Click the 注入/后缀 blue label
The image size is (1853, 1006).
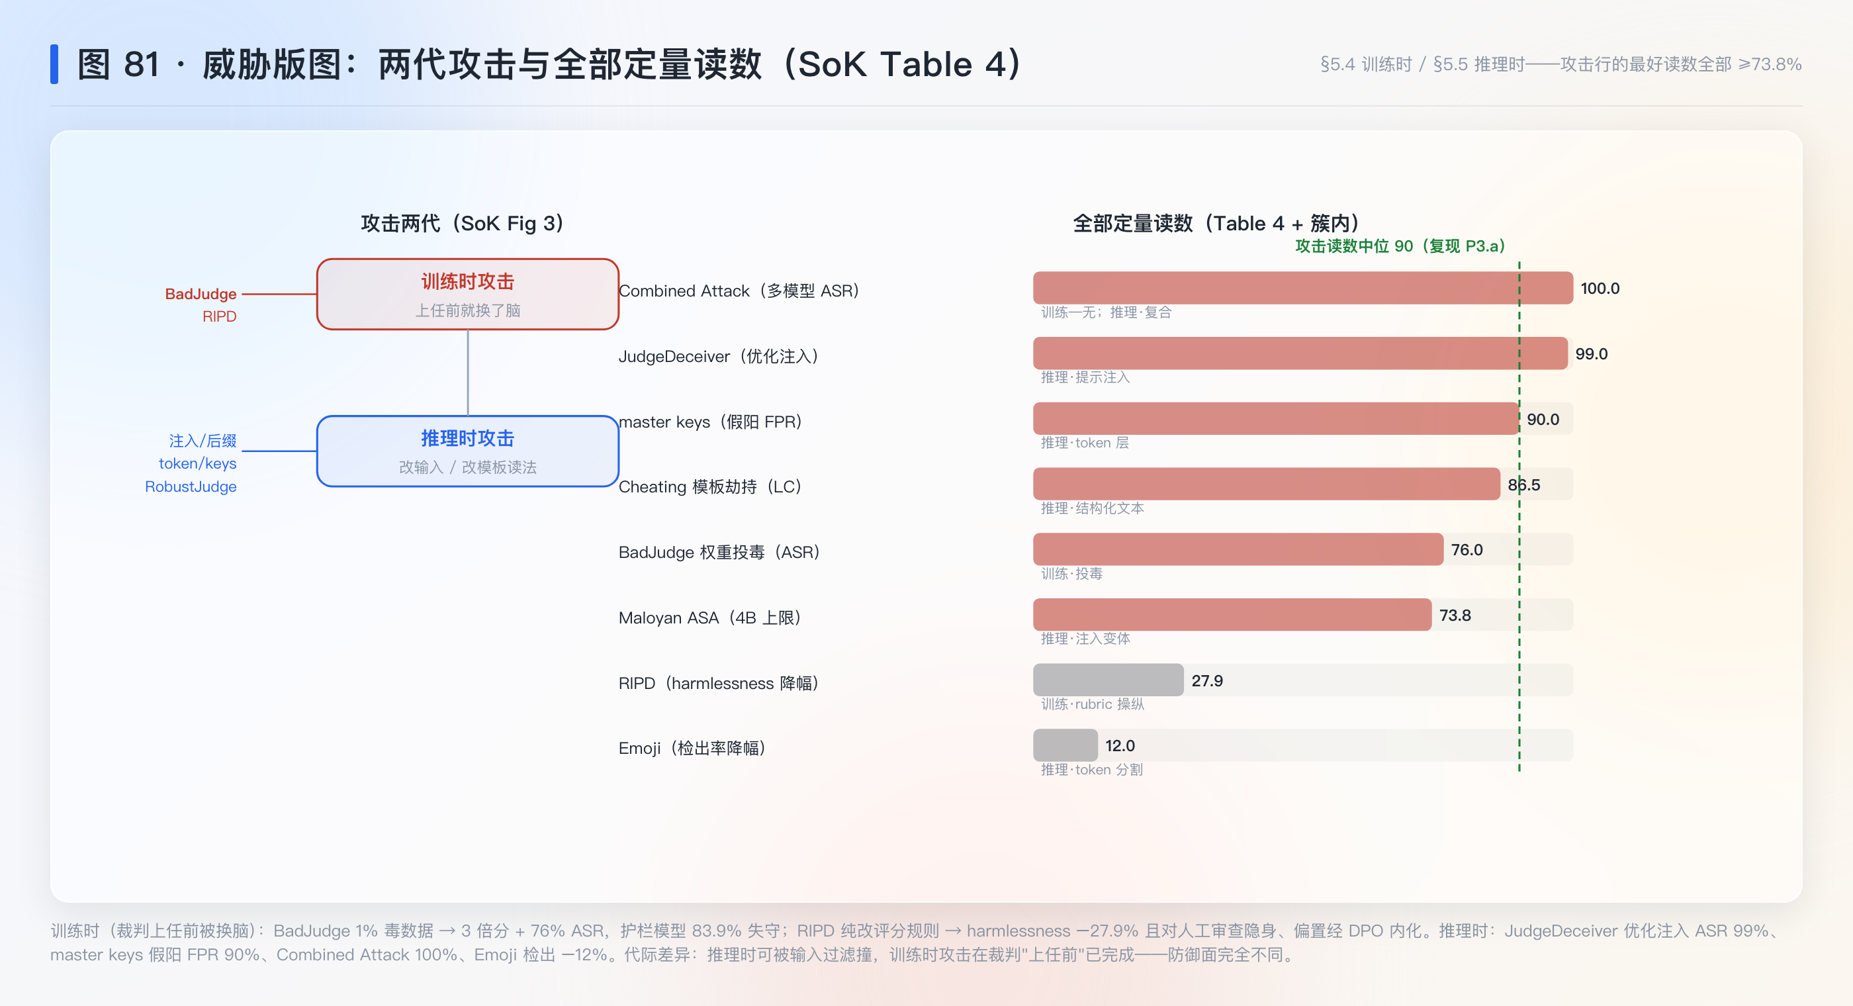tap(203, 440)
